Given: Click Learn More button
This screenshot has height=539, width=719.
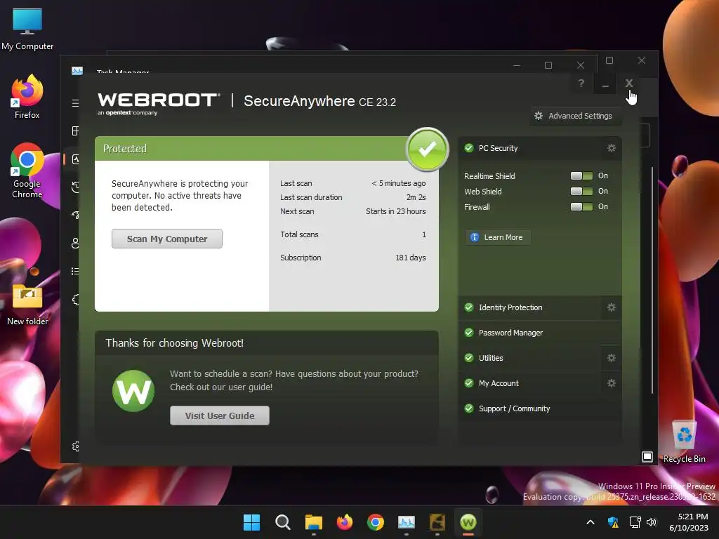Looking at the screenshot, I should point(498,237).
